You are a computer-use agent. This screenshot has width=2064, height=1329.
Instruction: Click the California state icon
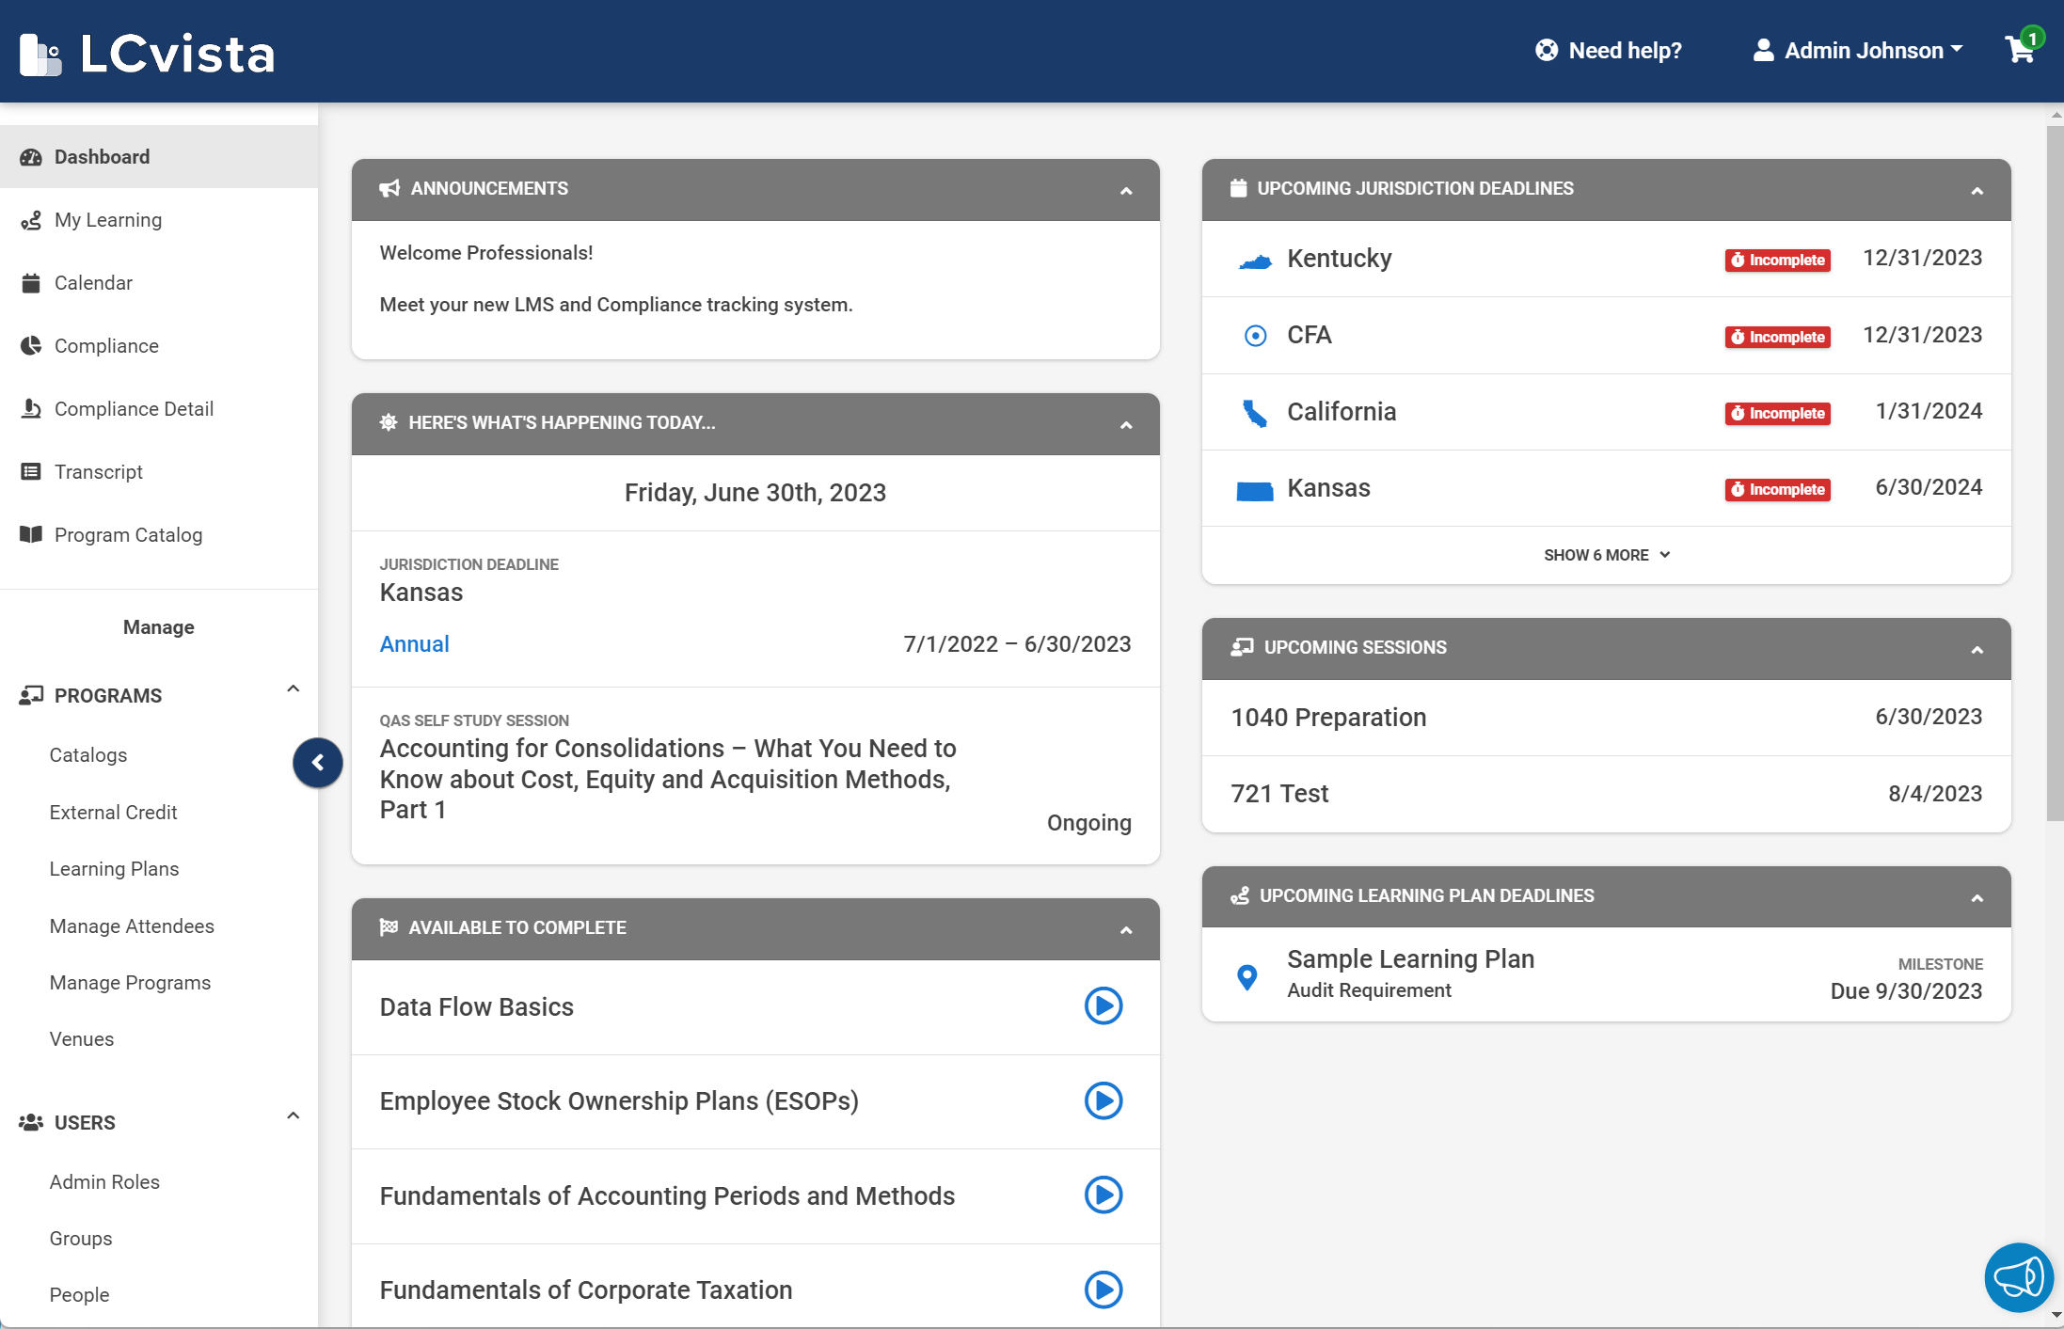coord(1254,413)
